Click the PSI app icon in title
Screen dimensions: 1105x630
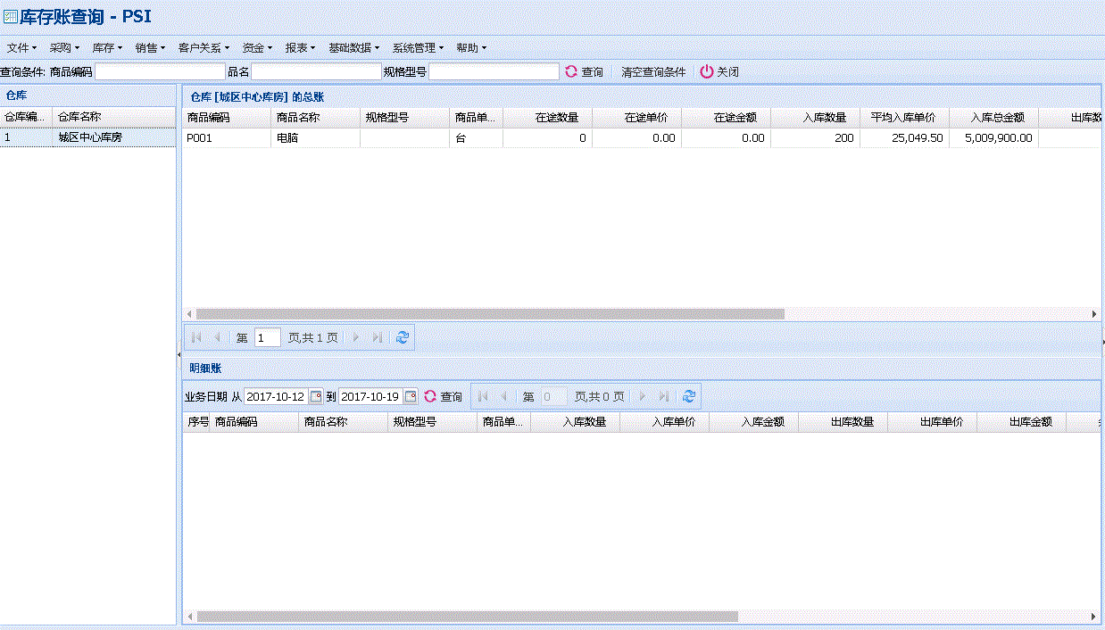11,16
